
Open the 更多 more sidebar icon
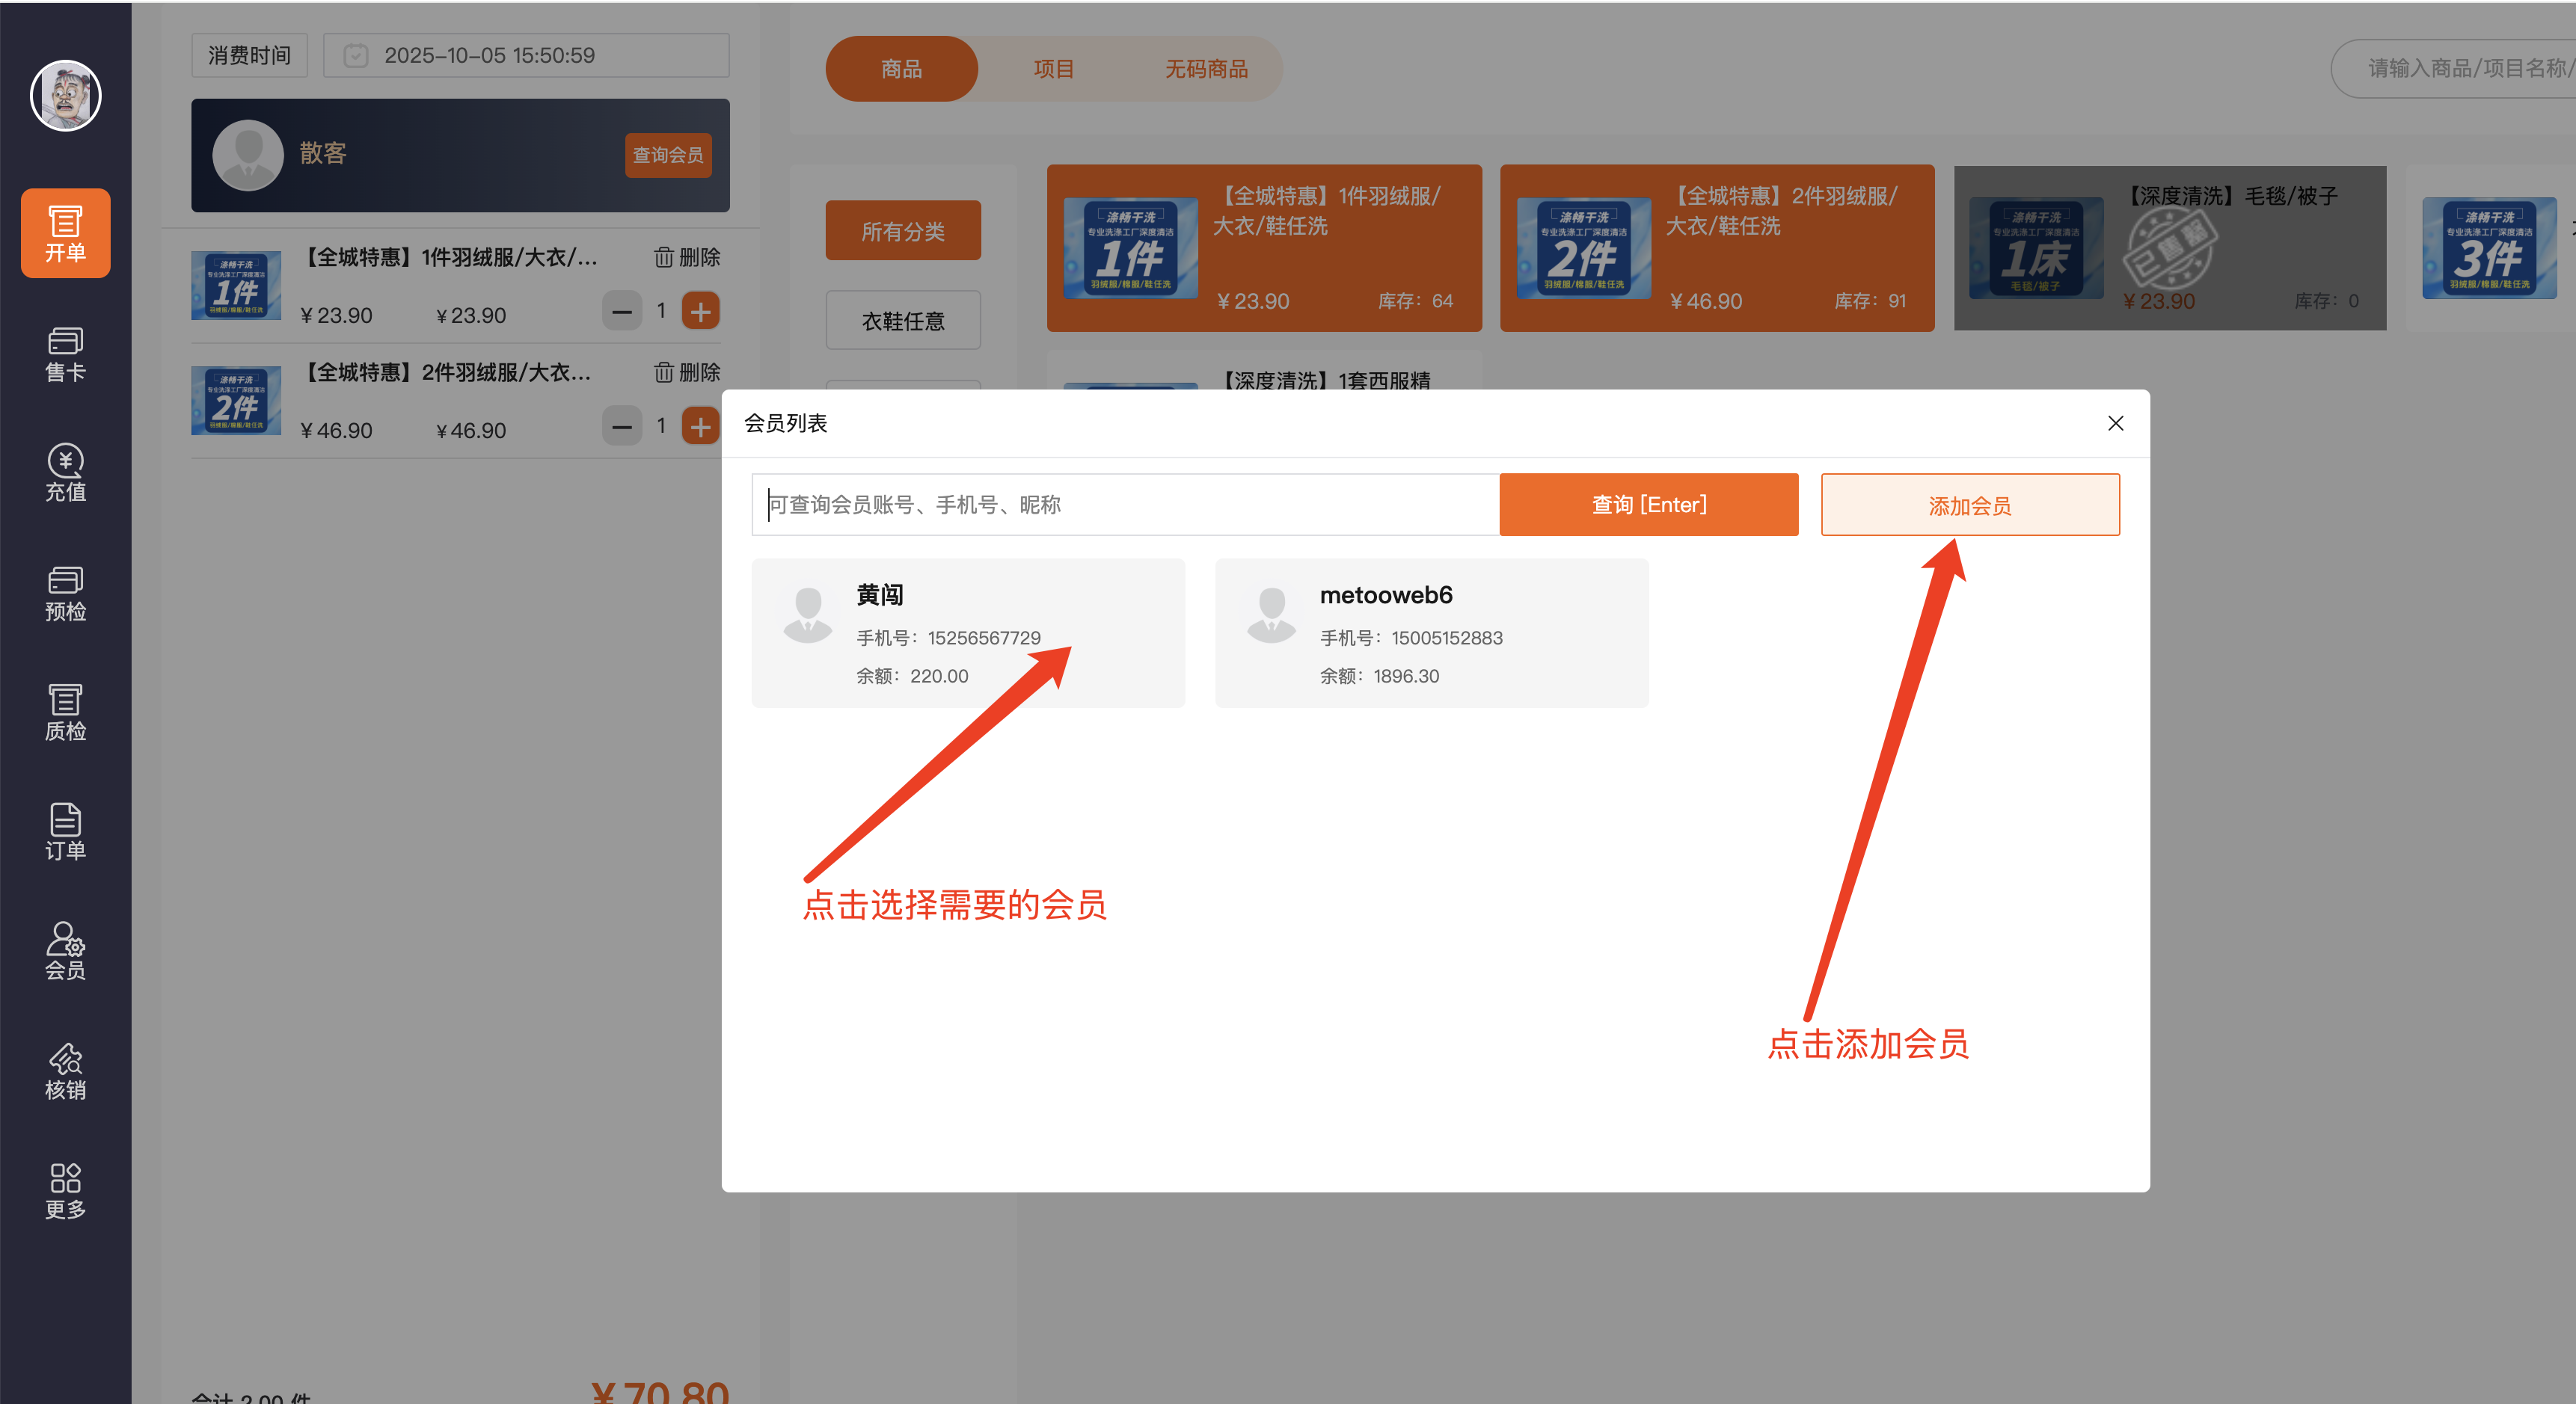coord(65,1190)
